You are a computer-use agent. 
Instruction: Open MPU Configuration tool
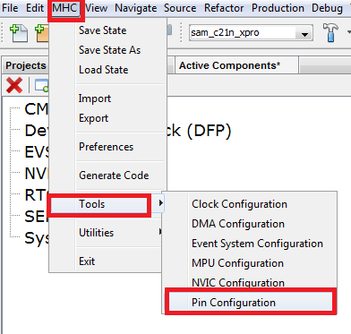pyautogui.click(x=250, y=263)
